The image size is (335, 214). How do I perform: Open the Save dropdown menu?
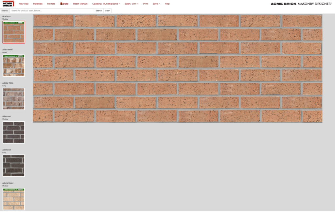point(156,4)
